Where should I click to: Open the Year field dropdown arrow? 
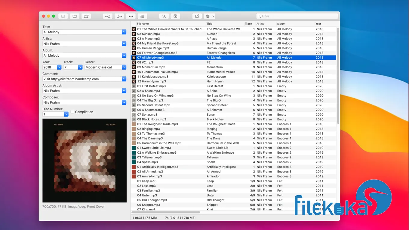pyautogui.click(x=59, y=67)
